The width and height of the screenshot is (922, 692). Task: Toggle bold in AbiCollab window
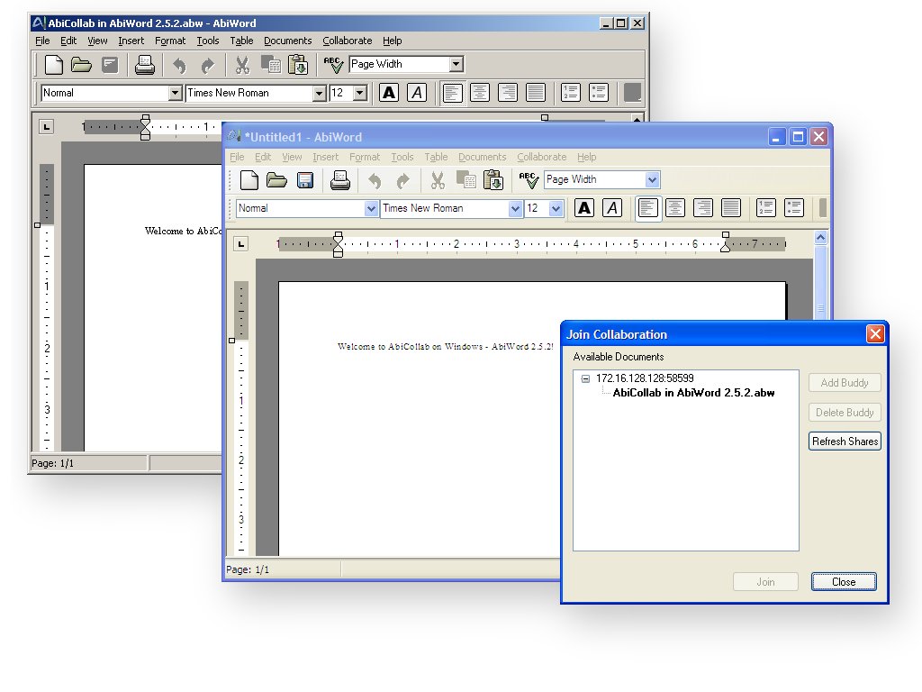tap(389, 93)
